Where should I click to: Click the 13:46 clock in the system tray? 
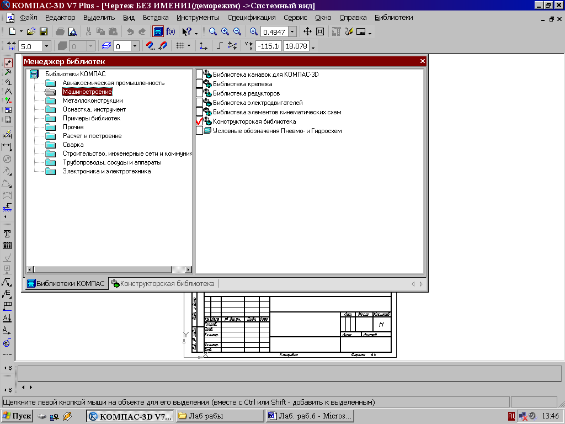point(550,416)
